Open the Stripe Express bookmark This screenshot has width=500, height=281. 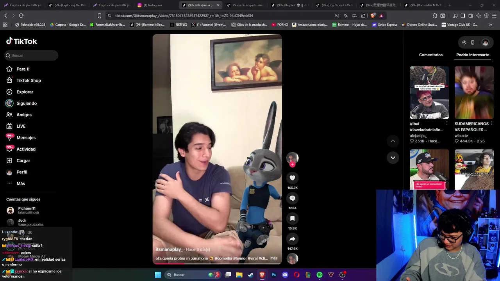(385, 25)
